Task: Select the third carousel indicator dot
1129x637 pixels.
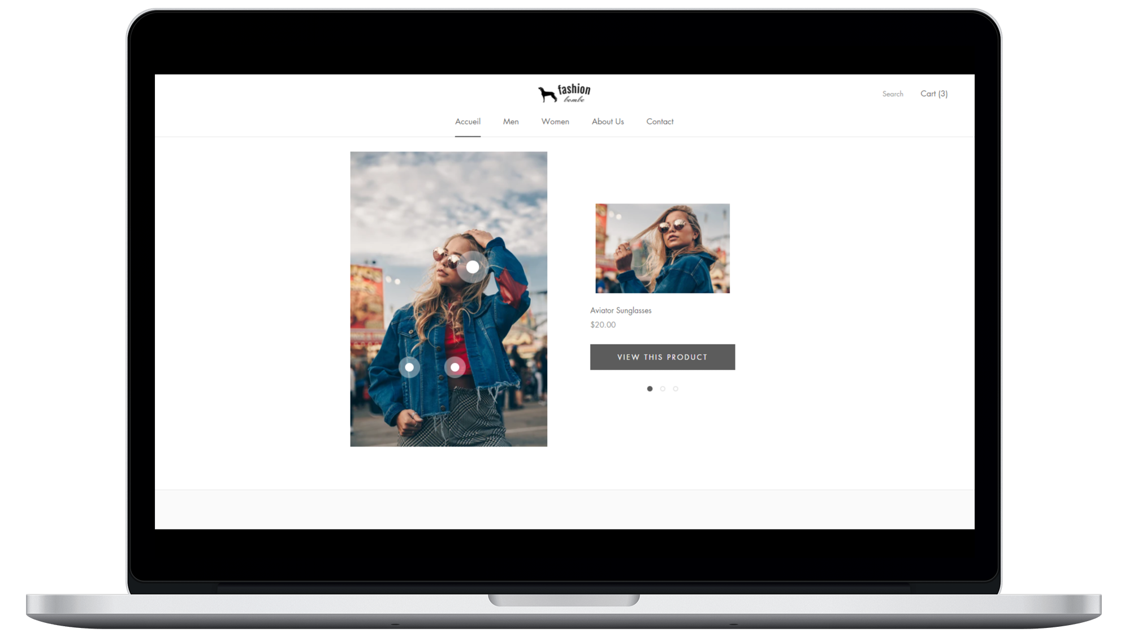Action: (x=676, y=388)
